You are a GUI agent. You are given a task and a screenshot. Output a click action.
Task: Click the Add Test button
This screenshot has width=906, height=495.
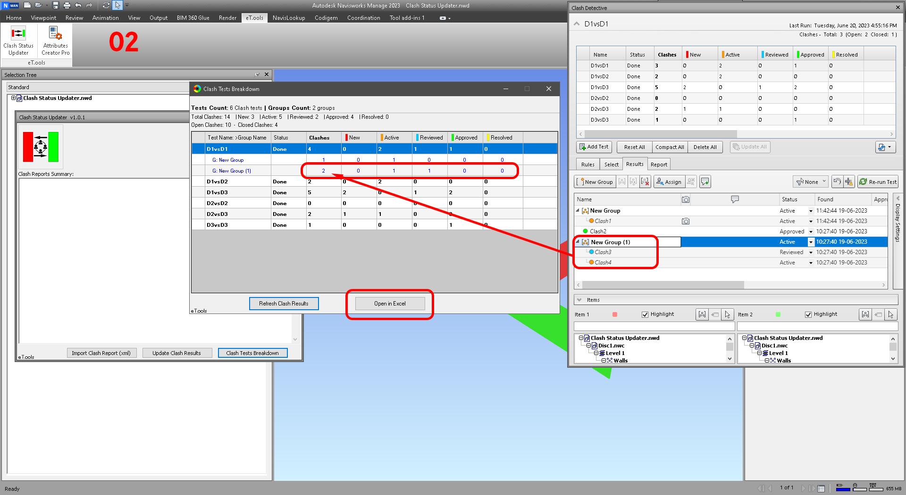[x=594, y=147]
